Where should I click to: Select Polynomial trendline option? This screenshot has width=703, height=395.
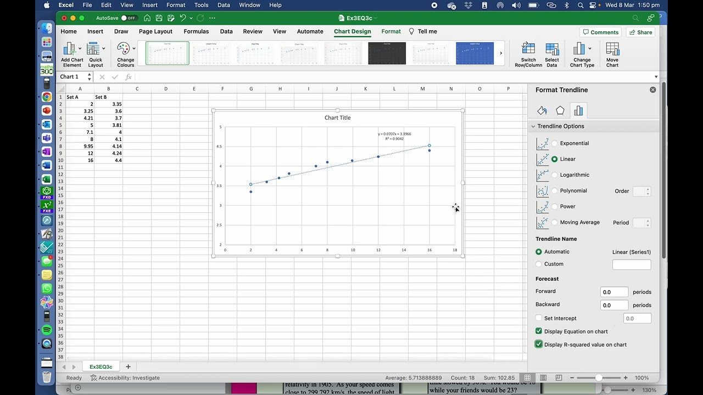coord(554,191)
